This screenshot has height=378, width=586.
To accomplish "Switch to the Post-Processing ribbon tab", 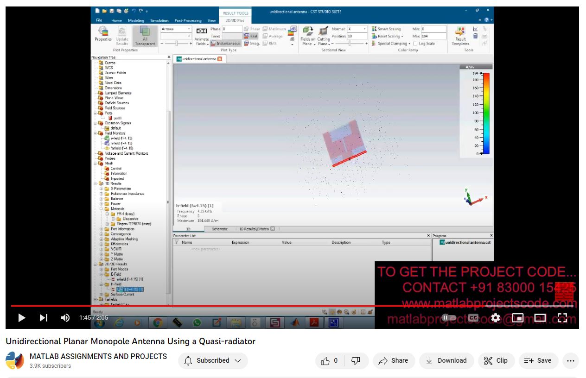I will pyautogui.click(x=188, y=20).
